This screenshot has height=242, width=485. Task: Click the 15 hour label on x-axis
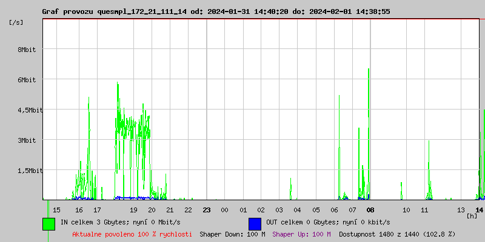[56, 210]
